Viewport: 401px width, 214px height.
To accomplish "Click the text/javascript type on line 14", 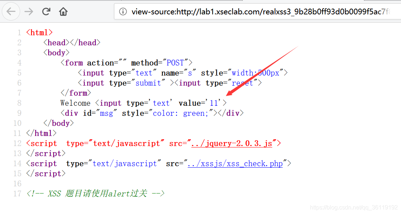I will (x=124, y=164).
